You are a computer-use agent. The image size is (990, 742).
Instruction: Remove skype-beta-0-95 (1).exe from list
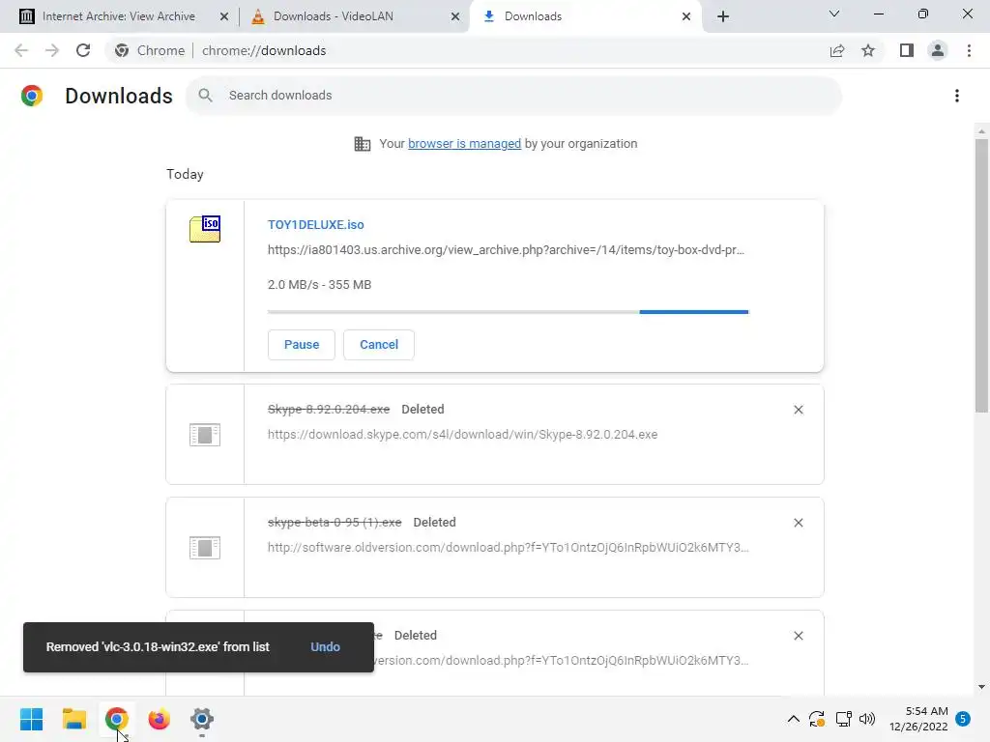pos(798,523)
